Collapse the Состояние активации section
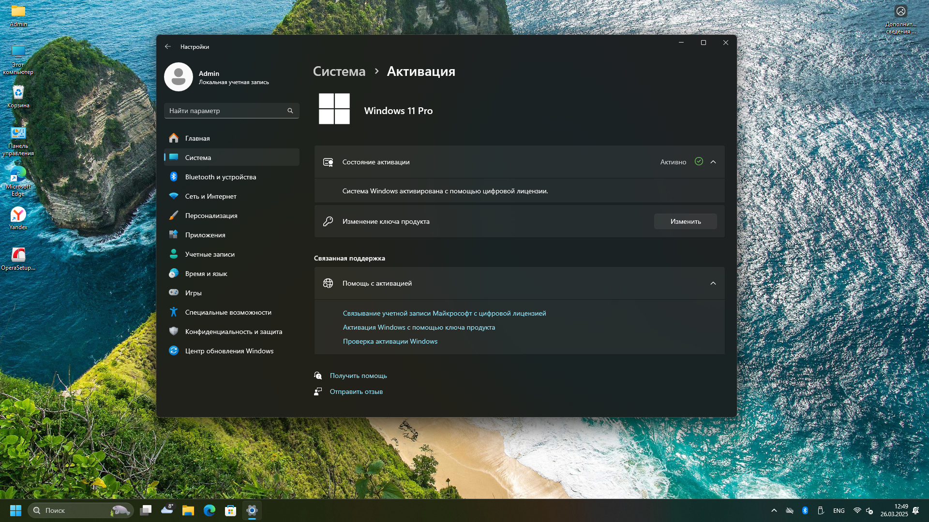Screen dimensions: 929x522 click(713, 162)
